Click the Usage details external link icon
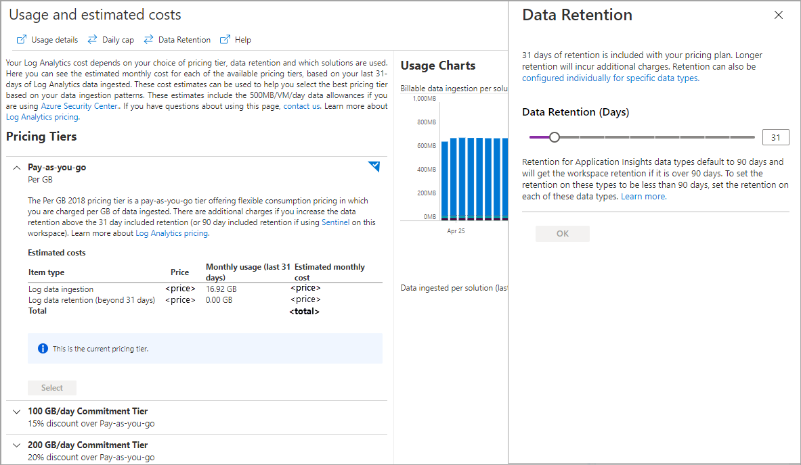Screen dimensions: 801x465 22,40
